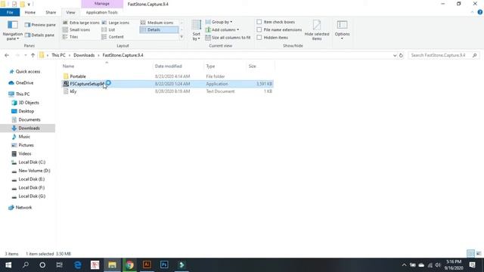Image resolution: width=484 pixels, height=272 pixels.
Task: Open the Windows Start menu
Action: tap(8, 265)
